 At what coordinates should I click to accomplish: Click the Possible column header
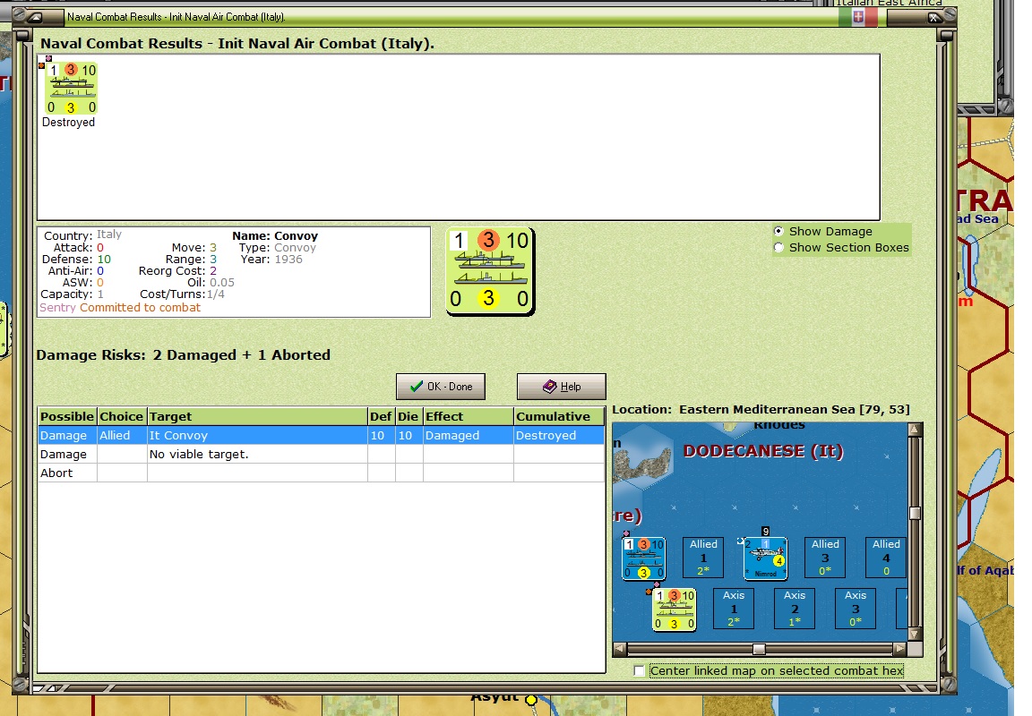coord(67,416)
